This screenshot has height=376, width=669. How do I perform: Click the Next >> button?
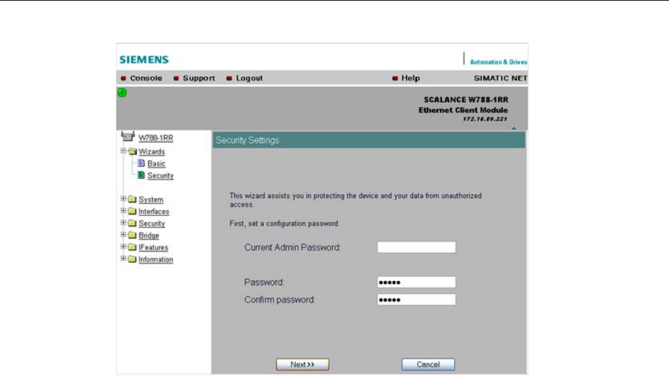click(x=303, y=365)
